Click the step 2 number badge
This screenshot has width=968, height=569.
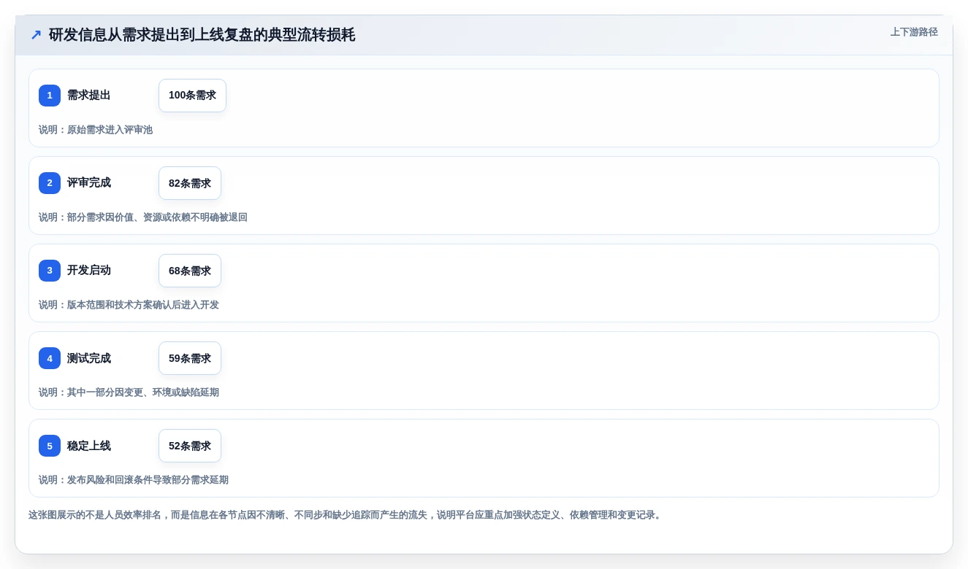pos(50,183)
